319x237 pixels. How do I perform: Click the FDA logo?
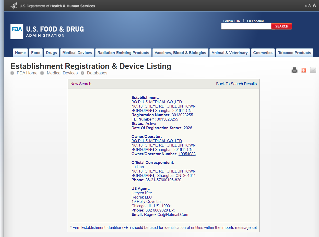[17, 32]
